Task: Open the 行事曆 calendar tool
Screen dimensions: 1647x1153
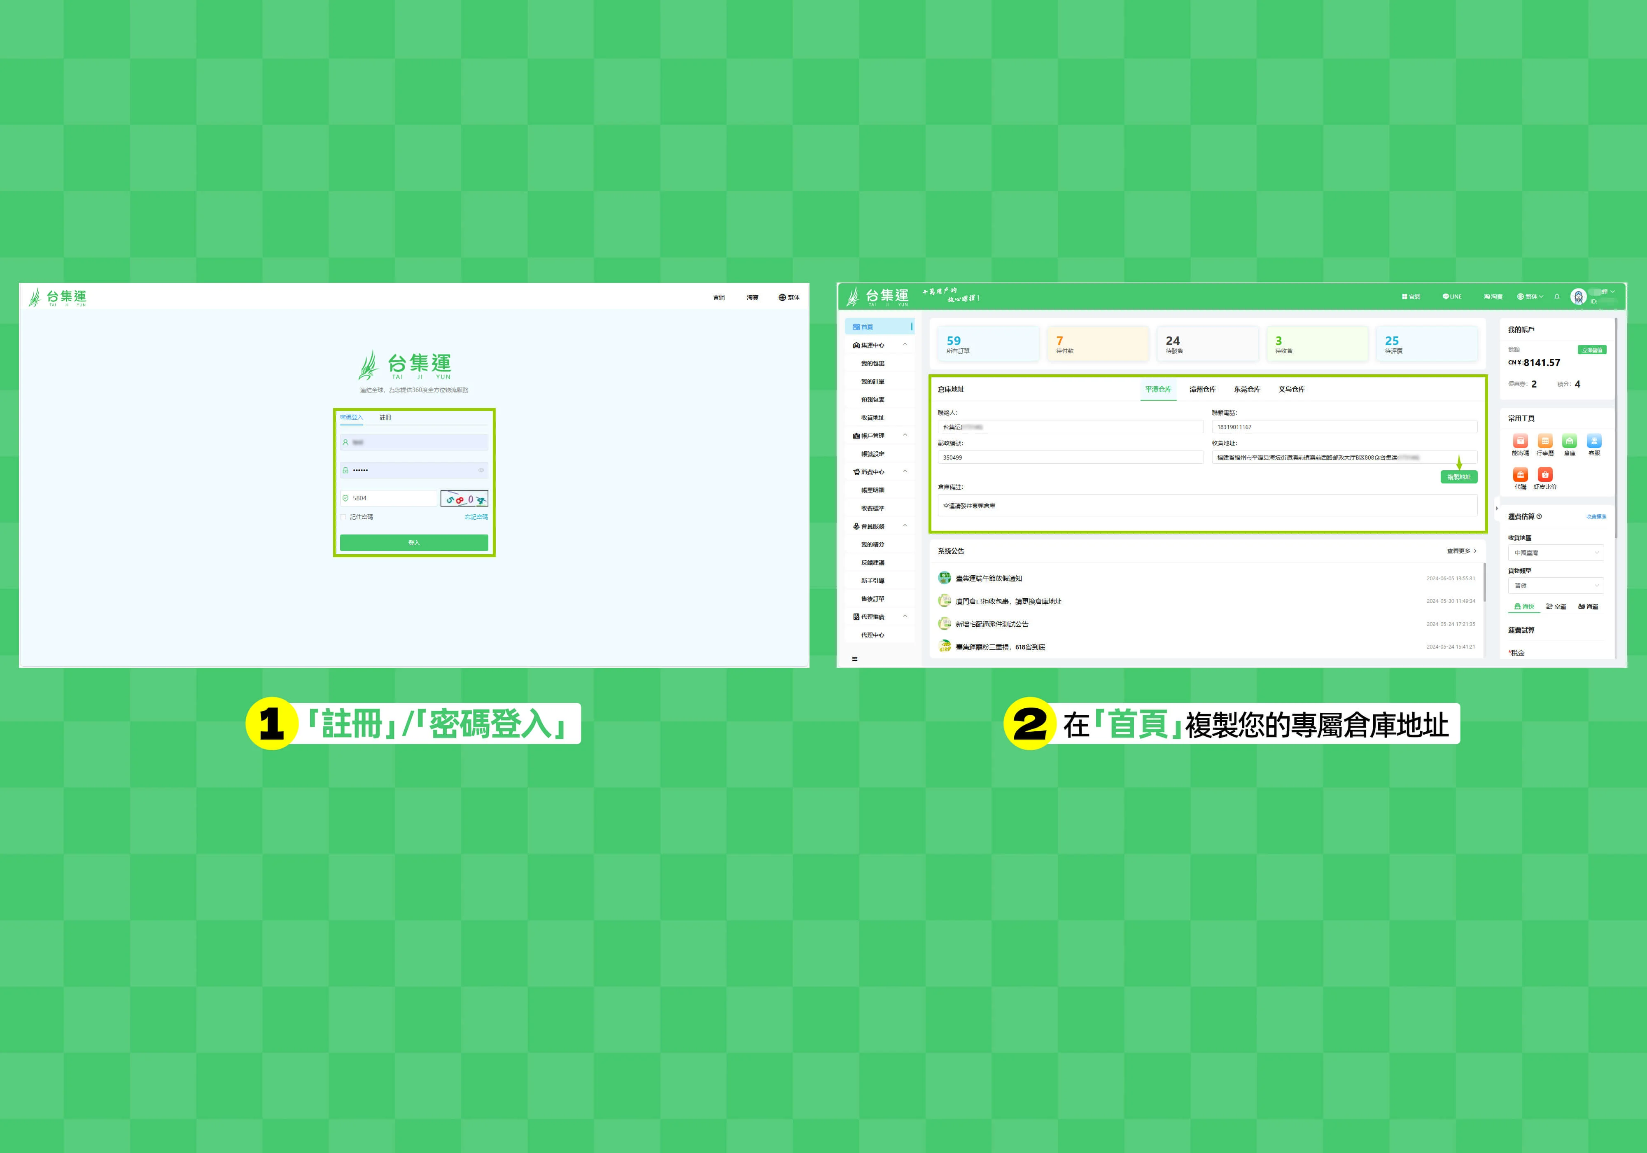Action: 1545,441
